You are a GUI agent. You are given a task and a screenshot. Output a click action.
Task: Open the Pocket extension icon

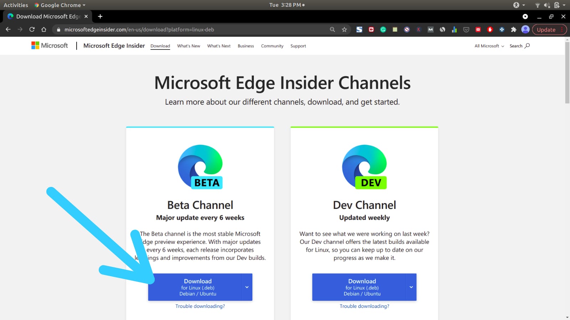466,30
